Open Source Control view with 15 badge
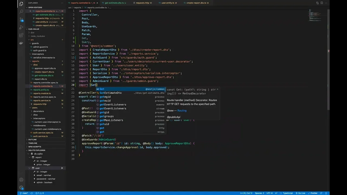The width and height of the screenshot is (347, 195). tap(21, 19)
